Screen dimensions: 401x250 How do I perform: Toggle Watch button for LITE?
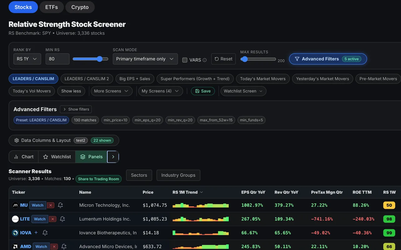coord(40,219)
